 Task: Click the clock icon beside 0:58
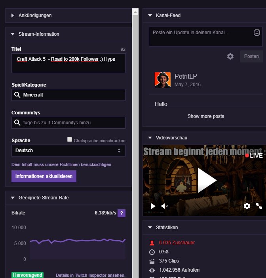coord(152,252)
